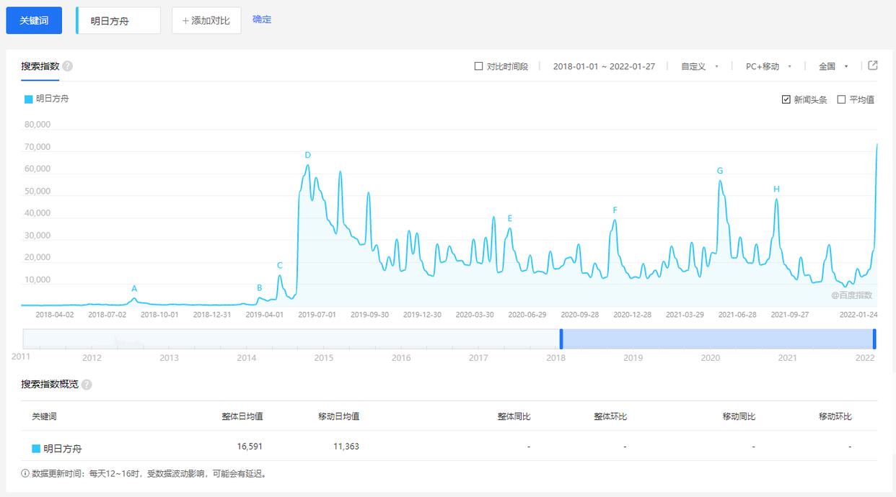
Task: Open help icon beside 搜索指数概览
Action: [x=87, y=385]
